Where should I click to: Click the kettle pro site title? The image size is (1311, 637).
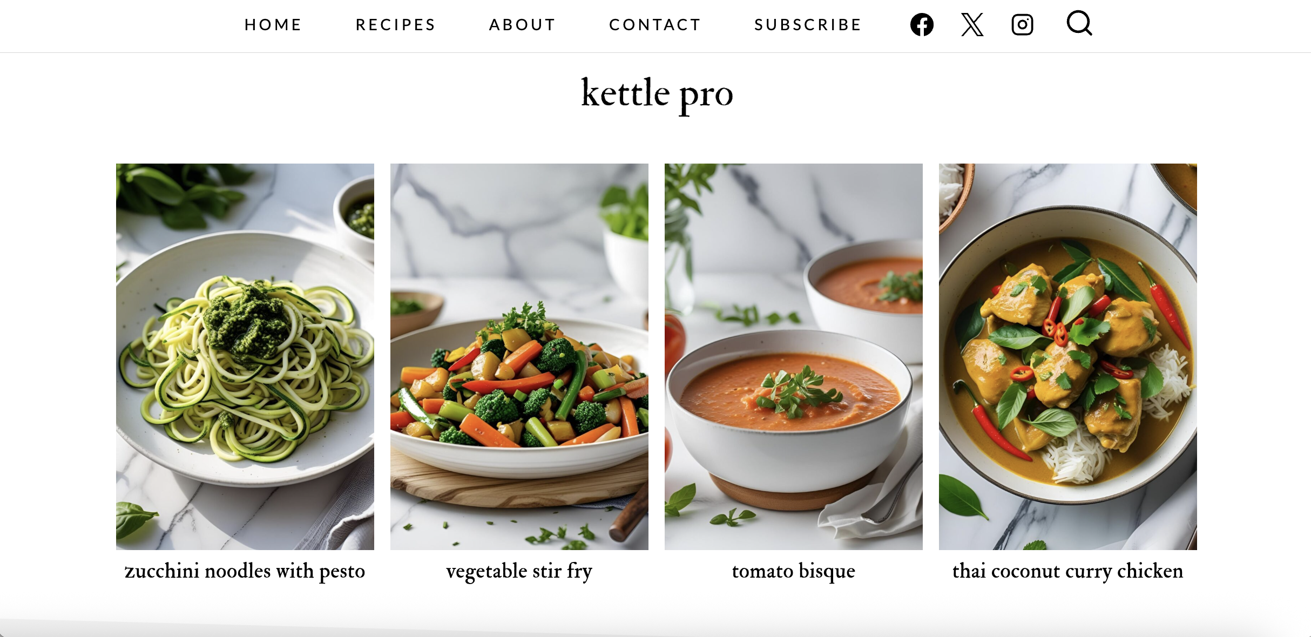click(x=657, y=94)
